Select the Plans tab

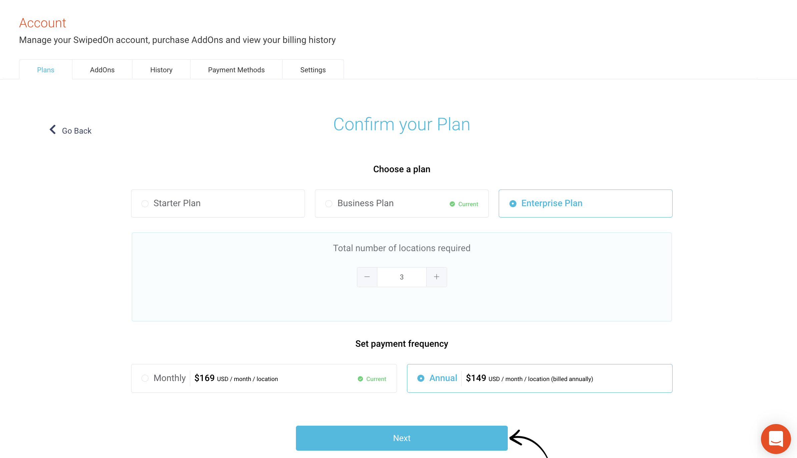click(x=46, y=70)
